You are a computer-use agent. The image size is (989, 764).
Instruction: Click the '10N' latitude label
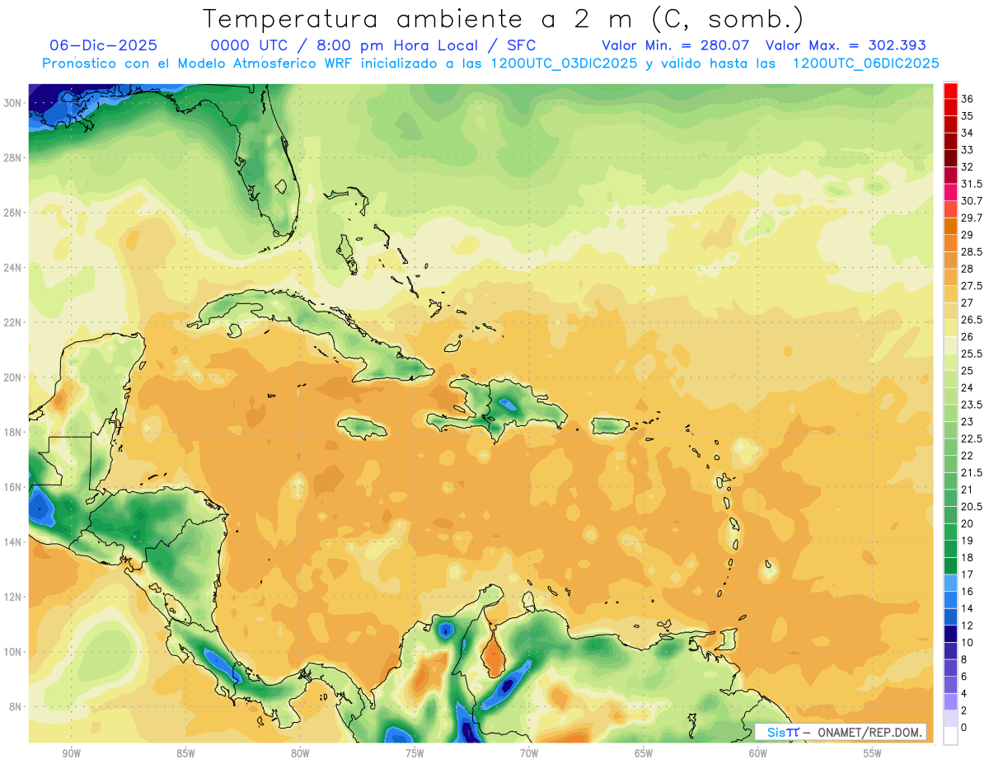14,651
